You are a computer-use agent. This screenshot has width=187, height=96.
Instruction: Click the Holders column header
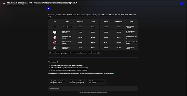pos(106,22)
